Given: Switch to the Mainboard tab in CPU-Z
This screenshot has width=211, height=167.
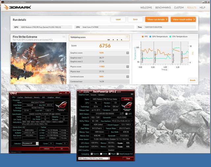Looking at the screenshot, I should 28,97.
